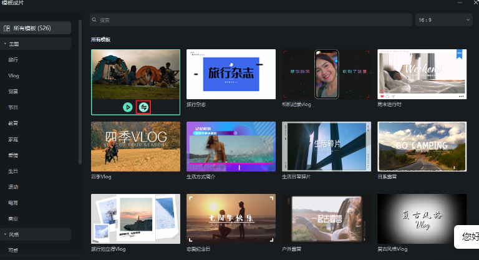Open the 相机记录vlog phone template
Viewport: 479px width, 260px height.
click(x=327, y=74)
